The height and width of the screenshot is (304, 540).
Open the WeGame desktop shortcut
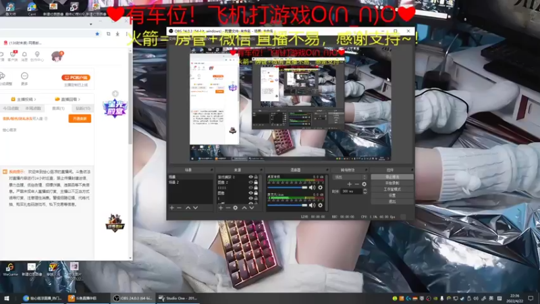[x=10, y=269]
